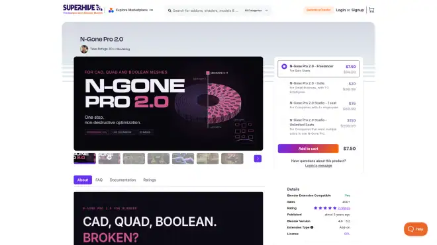437x245 pixels.
Task: Switch to the FAQ tab
Action: pyautogui.click(x=99, y=180)
